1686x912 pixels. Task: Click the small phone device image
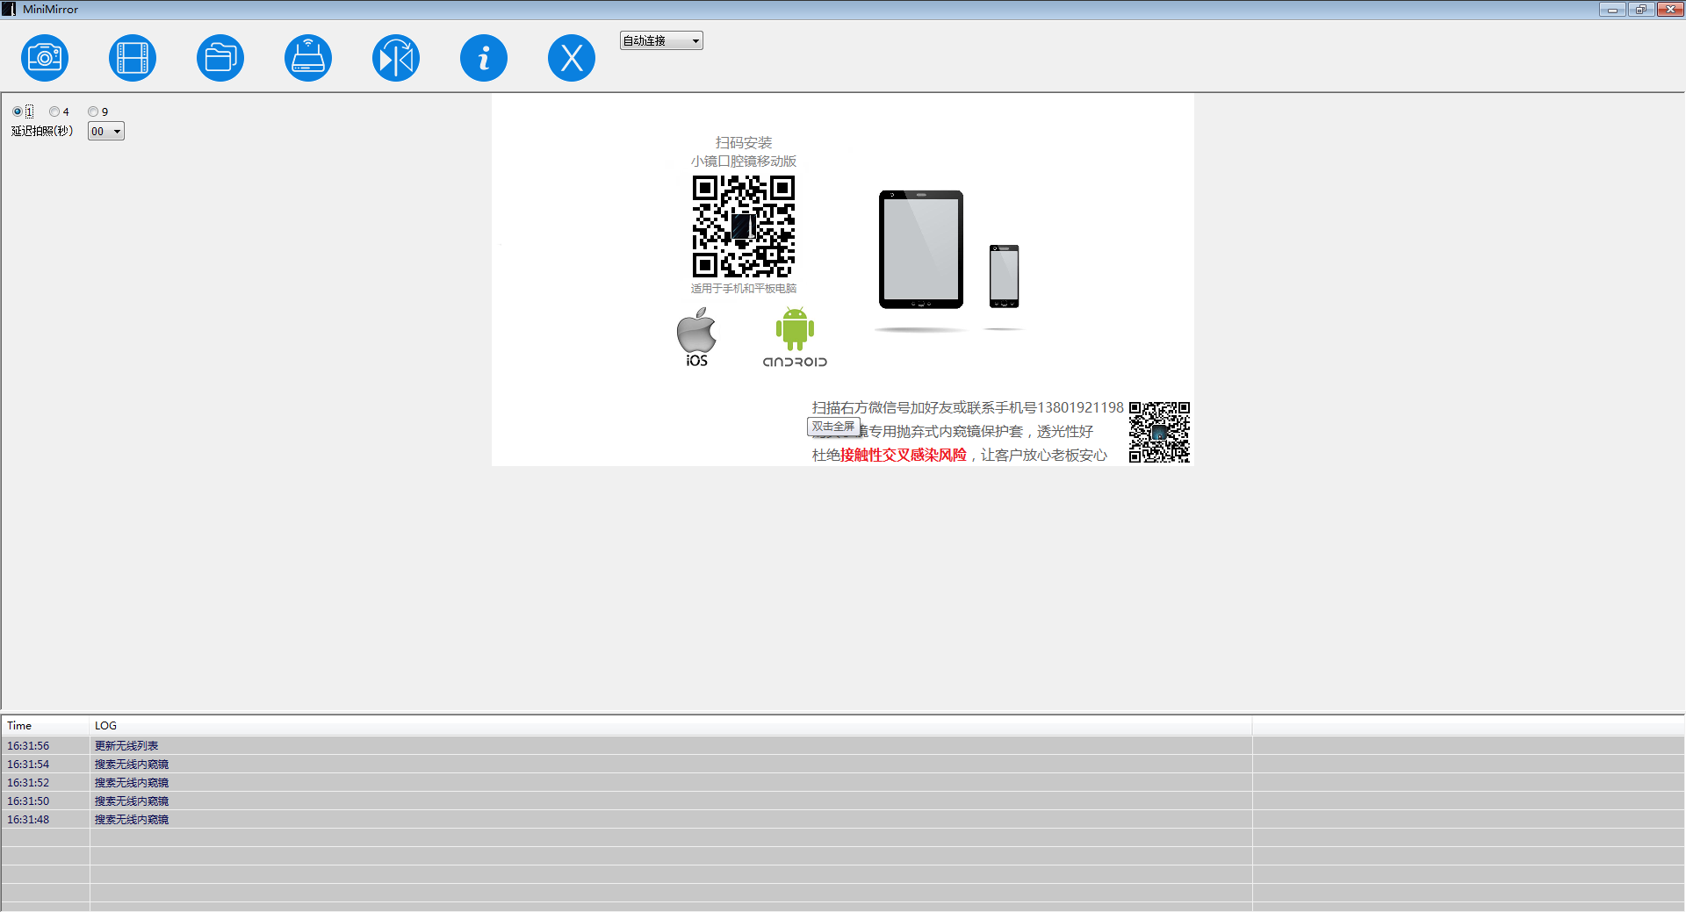click(1005, 276)
